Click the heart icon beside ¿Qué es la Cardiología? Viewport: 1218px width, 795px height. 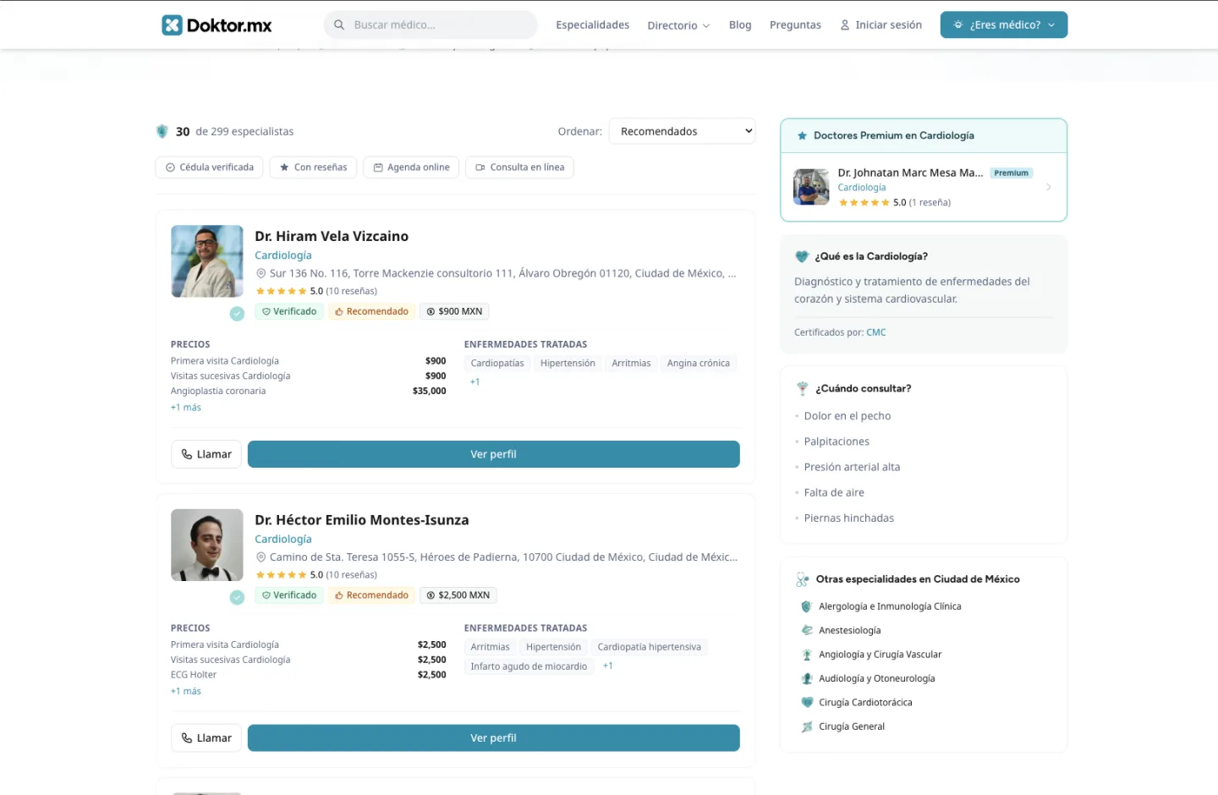coord(802,256)
